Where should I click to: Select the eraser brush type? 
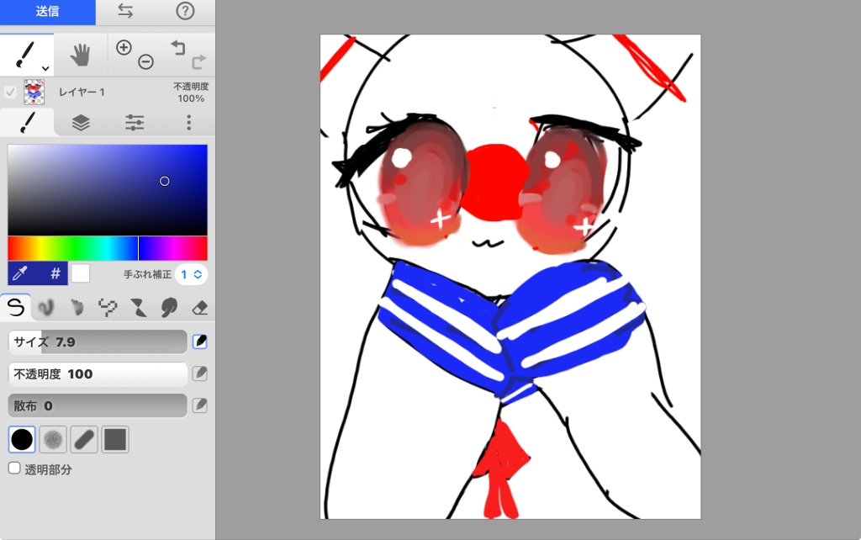199,308
